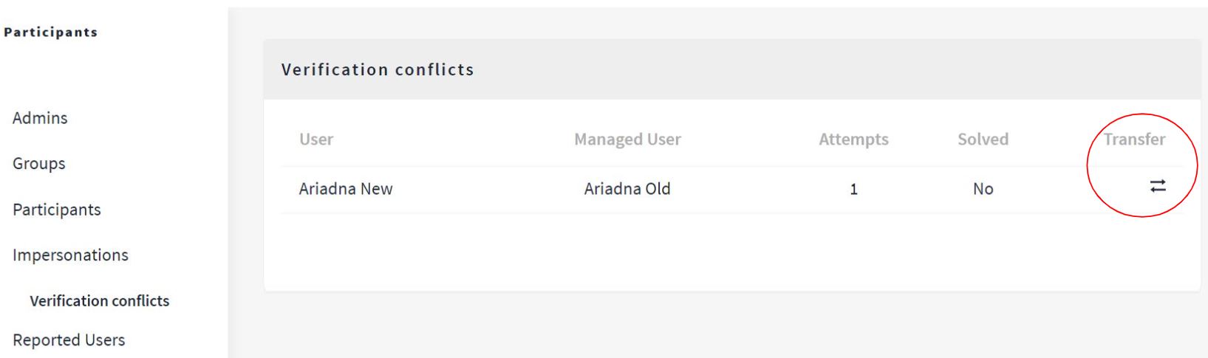Click the gray header bar of the panel
Screen dimensions: 1208x358
[732, 69]
